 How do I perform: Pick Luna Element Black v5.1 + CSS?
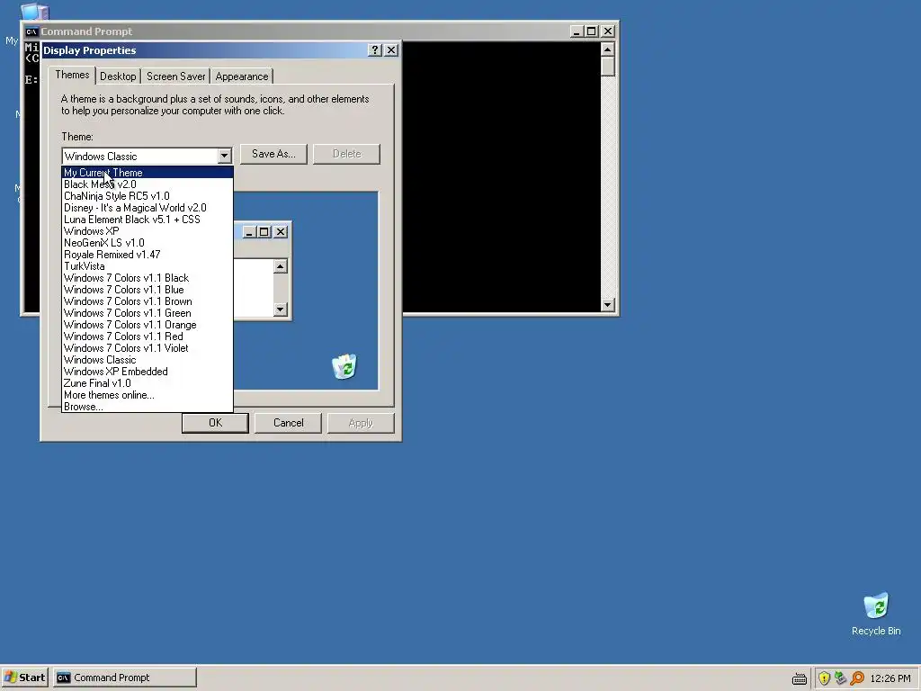click(x=148, y=220)
